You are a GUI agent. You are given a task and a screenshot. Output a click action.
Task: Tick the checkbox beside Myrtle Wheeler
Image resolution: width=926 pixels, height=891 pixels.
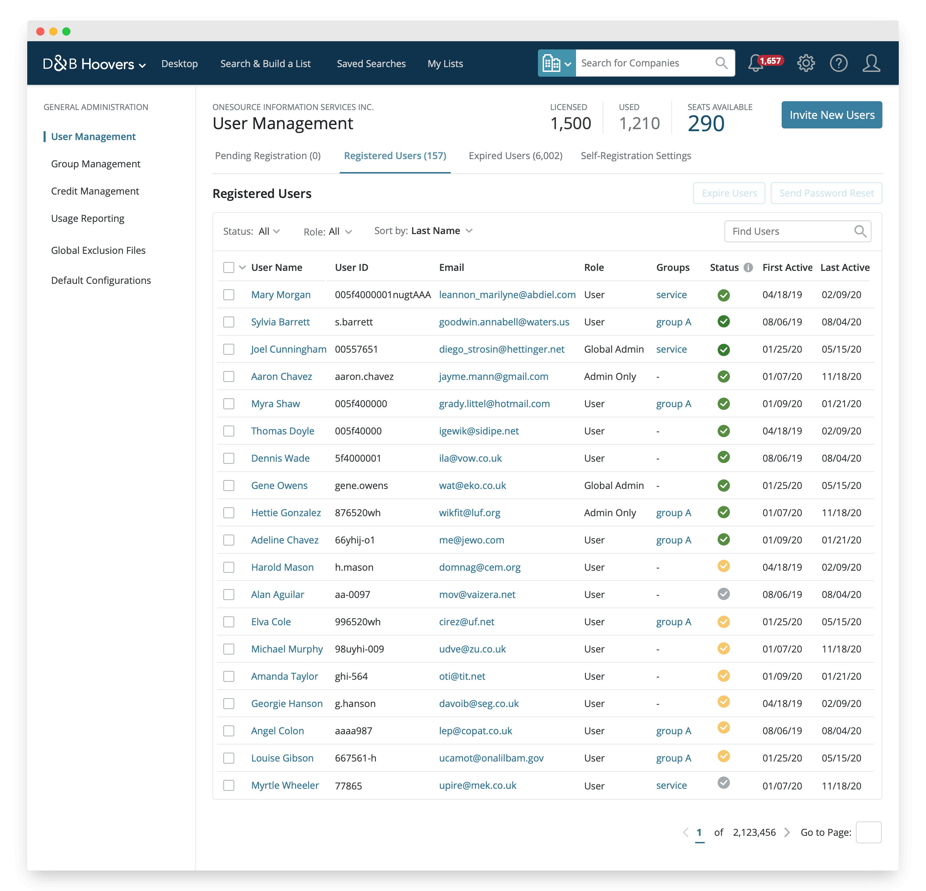pyautogui.click(x=229, y=785)
